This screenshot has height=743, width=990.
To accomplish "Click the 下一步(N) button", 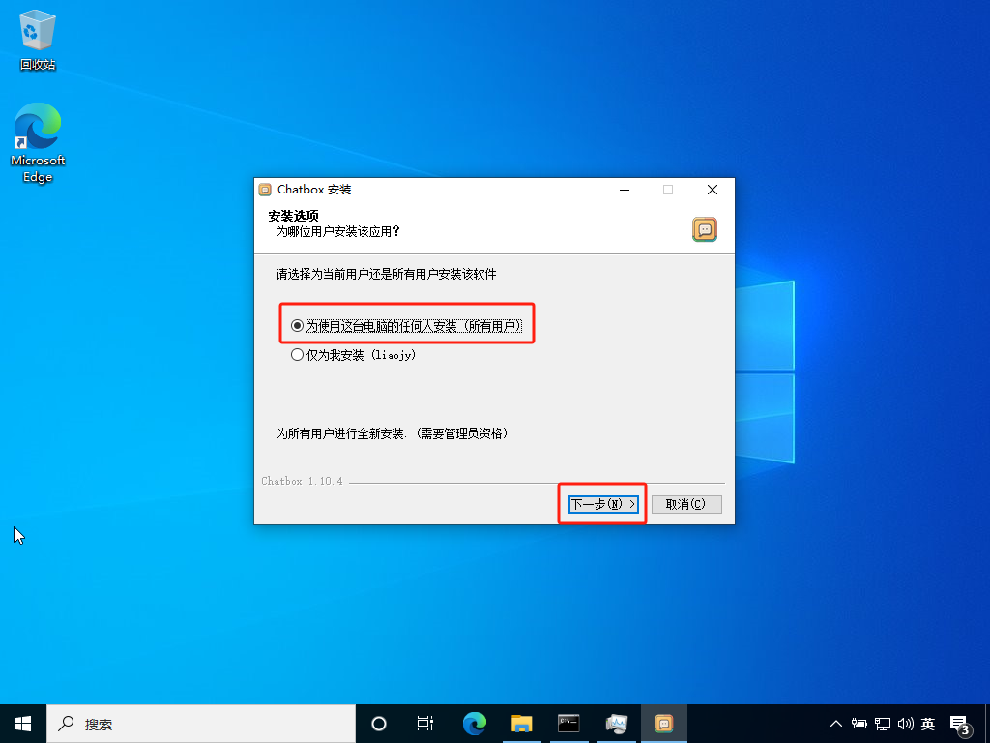I will point(603,504).
